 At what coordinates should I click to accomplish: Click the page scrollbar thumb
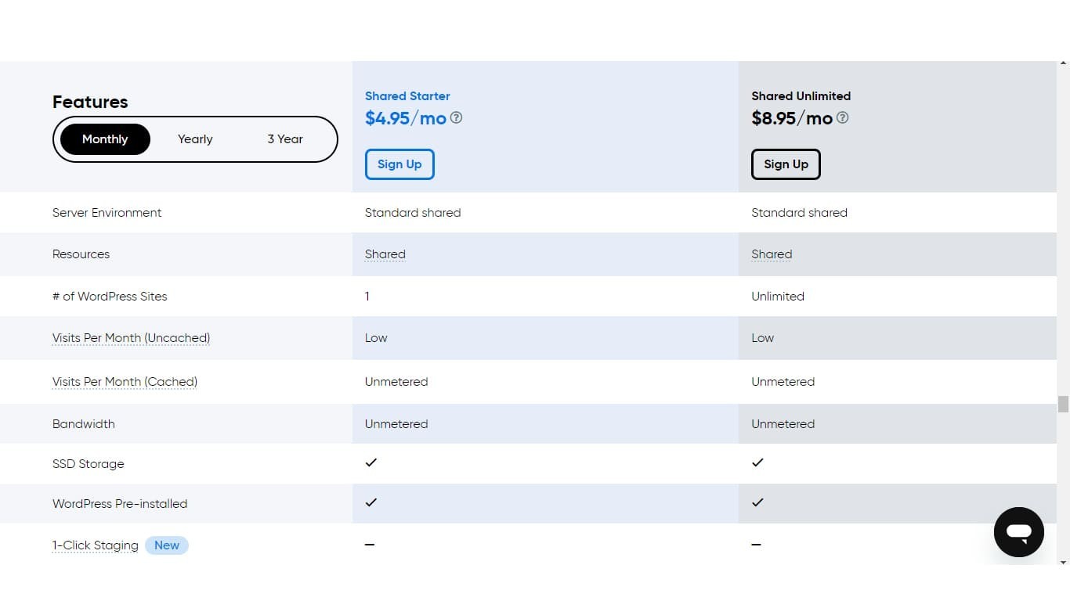click(x=1063, y=404)
